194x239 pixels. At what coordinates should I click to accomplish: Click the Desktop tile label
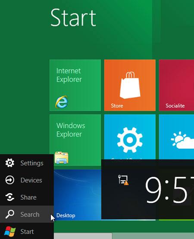coord(66,215)
